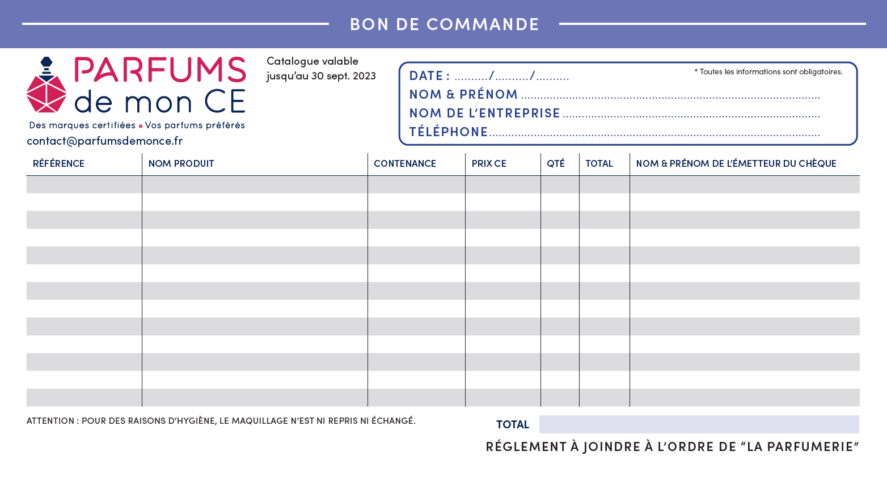Select the cheque issuer name column header

pyautogui.click(x=736, y=164)
